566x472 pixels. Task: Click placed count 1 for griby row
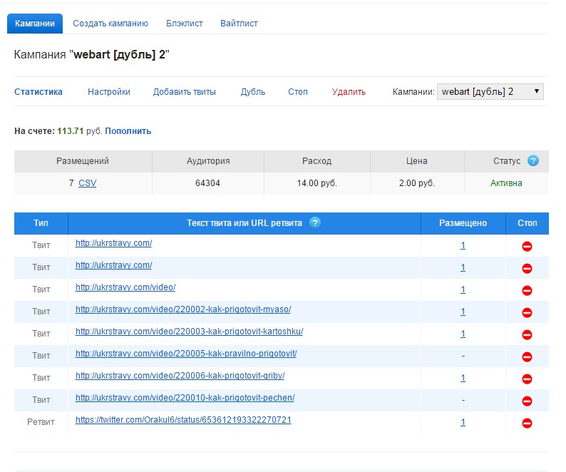pos(463,378)
